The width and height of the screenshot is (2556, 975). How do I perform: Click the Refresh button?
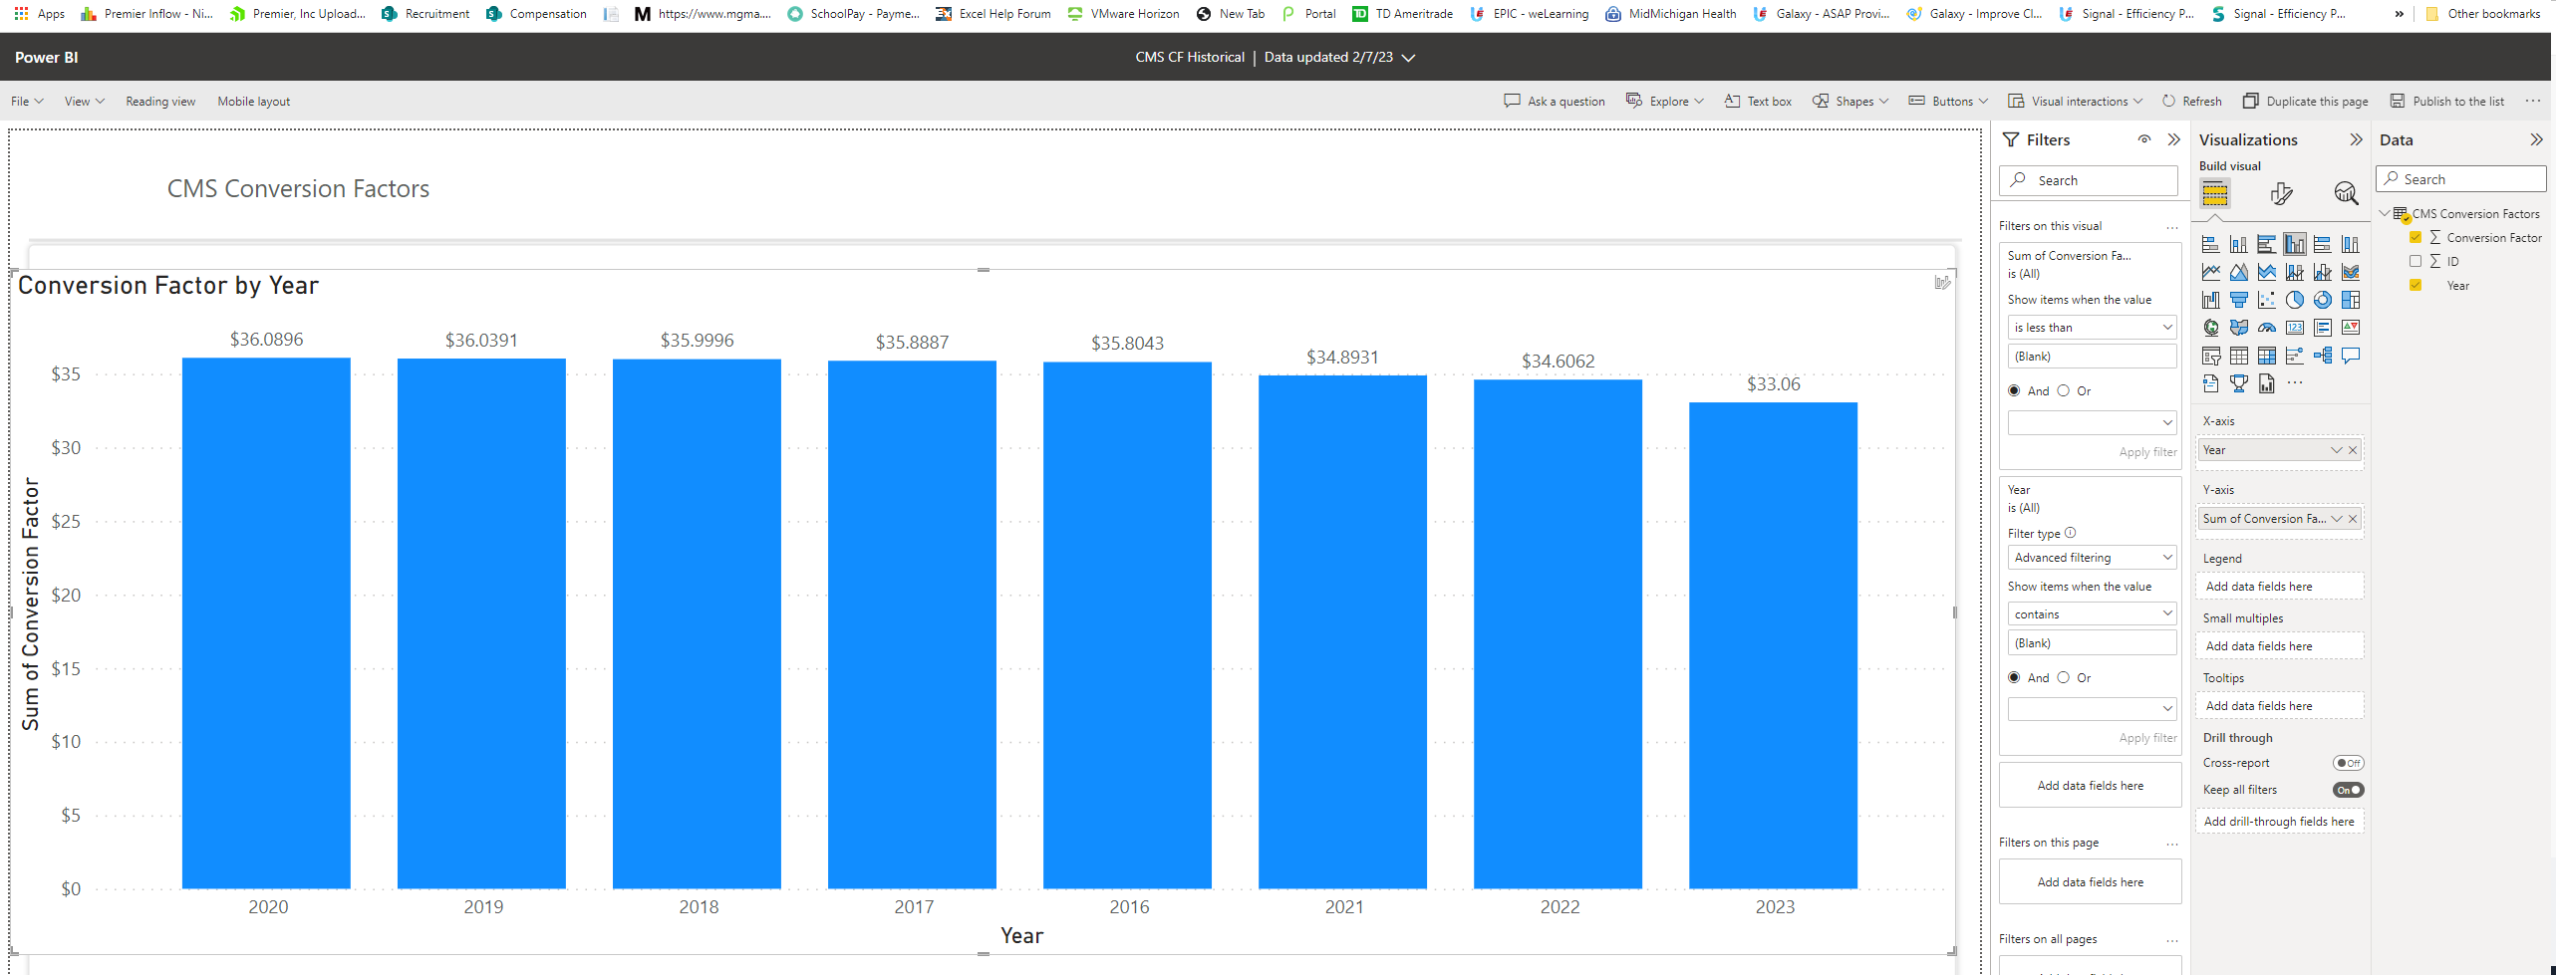(x=2191, y=102)
